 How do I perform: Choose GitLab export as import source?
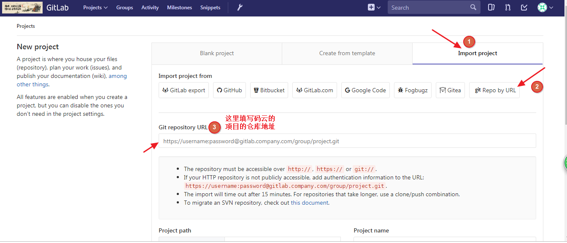[x=184, y=90]
